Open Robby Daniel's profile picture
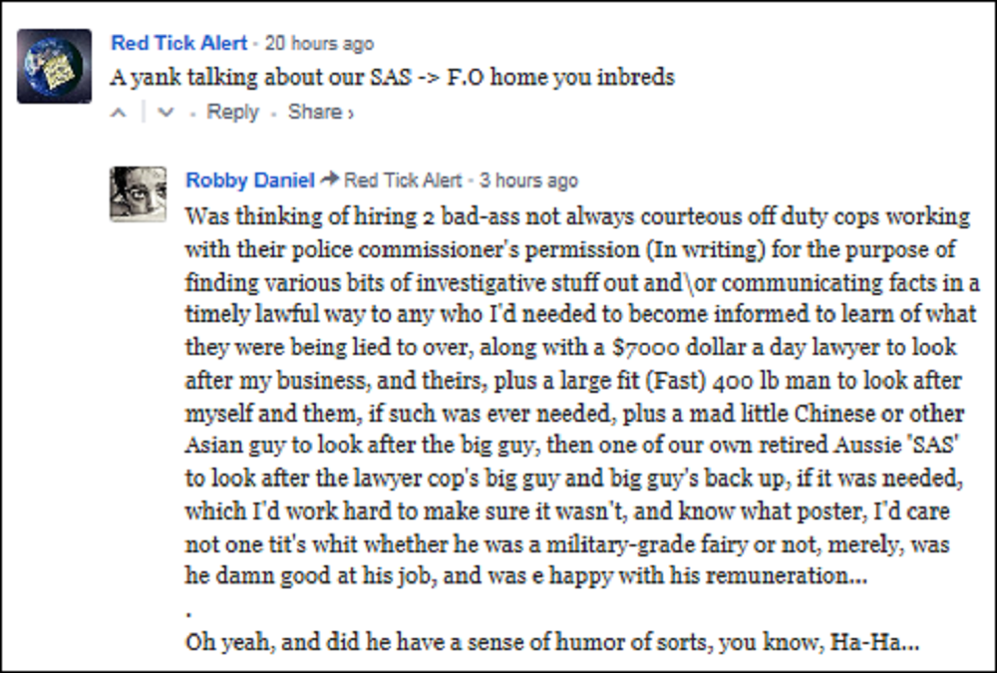 tap(138, 193)
